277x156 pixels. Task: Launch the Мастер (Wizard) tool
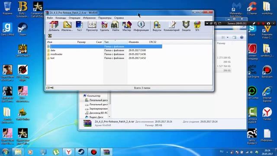click(x=127, y=26)
